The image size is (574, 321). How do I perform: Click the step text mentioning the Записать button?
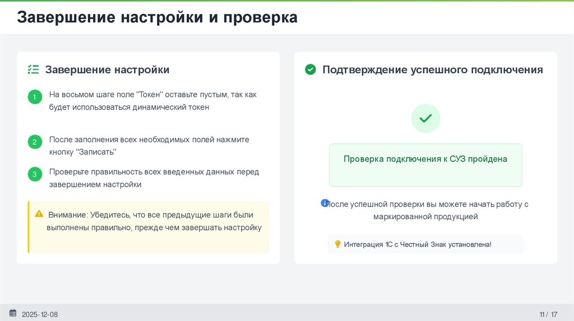pos(149,145)
